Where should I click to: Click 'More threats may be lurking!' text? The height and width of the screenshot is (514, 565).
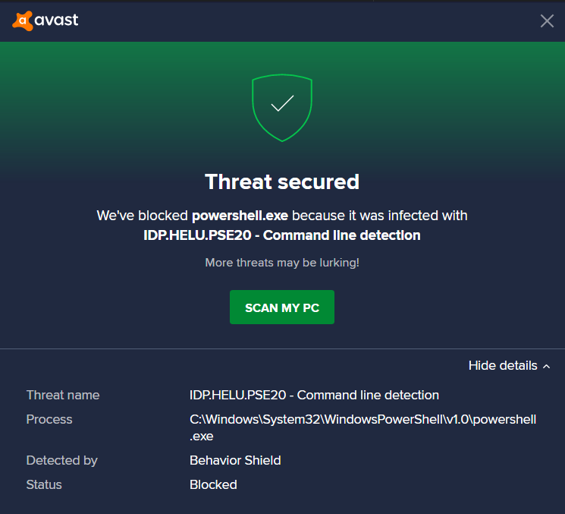[x=282, y=263]
